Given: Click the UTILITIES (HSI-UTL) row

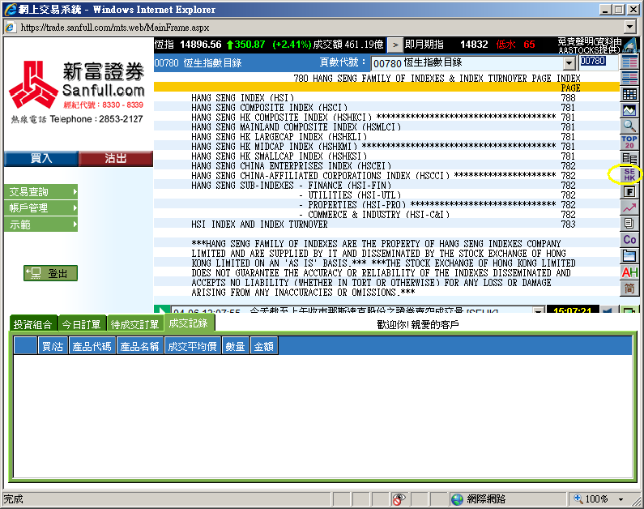Looking at the screenshot, I should point(386,195).
